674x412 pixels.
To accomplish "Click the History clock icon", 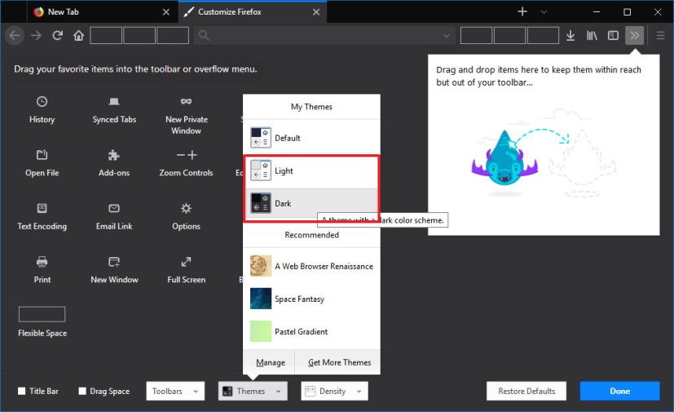I will pos(42,102).
